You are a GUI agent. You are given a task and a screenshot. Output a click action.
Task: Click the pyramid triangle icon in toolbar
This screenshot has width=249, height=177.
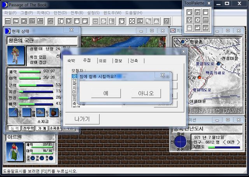(x=156, y=21)
